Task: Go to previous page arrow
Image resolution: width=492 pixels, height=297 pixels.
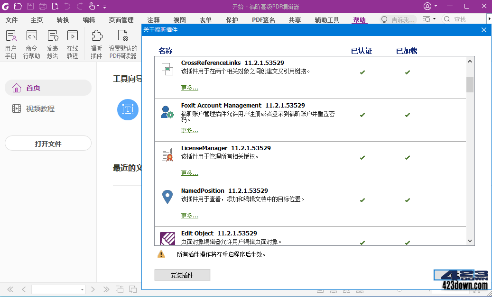Action: [x=24, y=289]
